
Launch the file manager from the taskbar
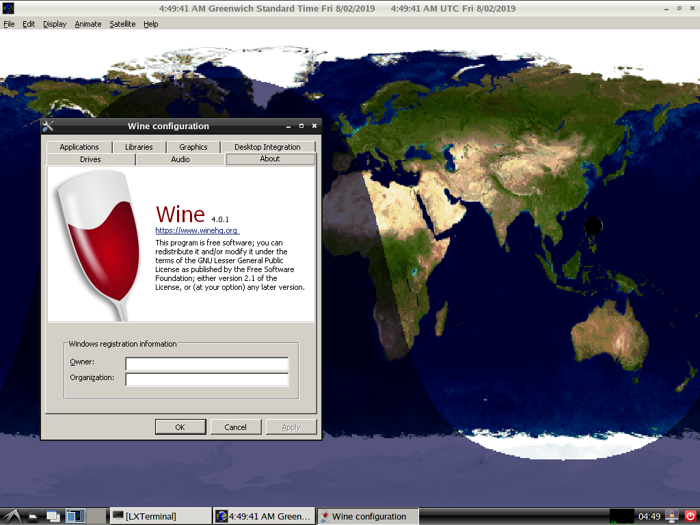pos(33,516)
